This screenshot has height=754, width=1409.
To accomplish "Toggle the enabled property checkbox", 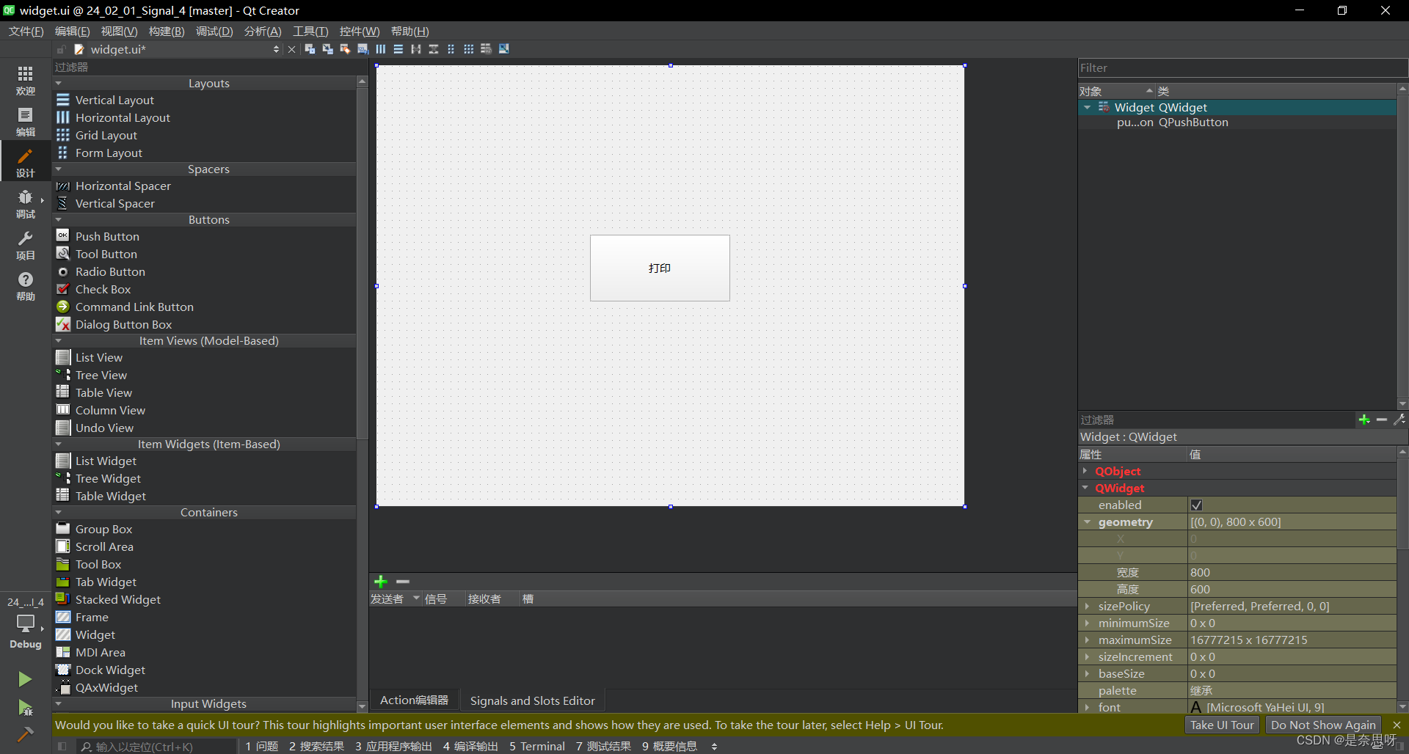I will (x=1197, y=505).
